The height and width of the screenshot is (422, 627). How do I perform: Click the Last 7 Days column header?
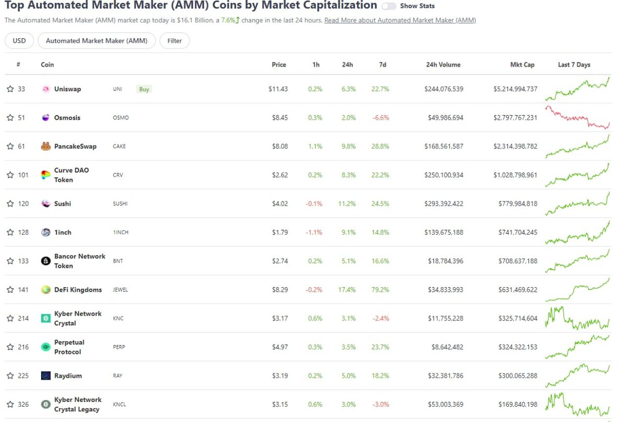click(x=574, y=65)
